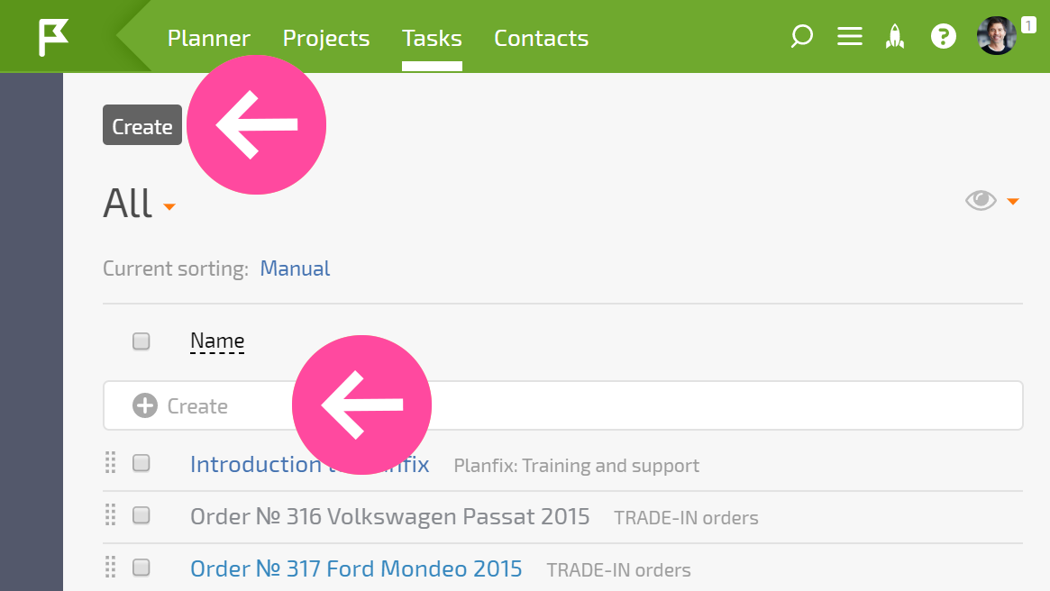
Task: Click drag handle for Order № 317
Action: click(111, 567)
